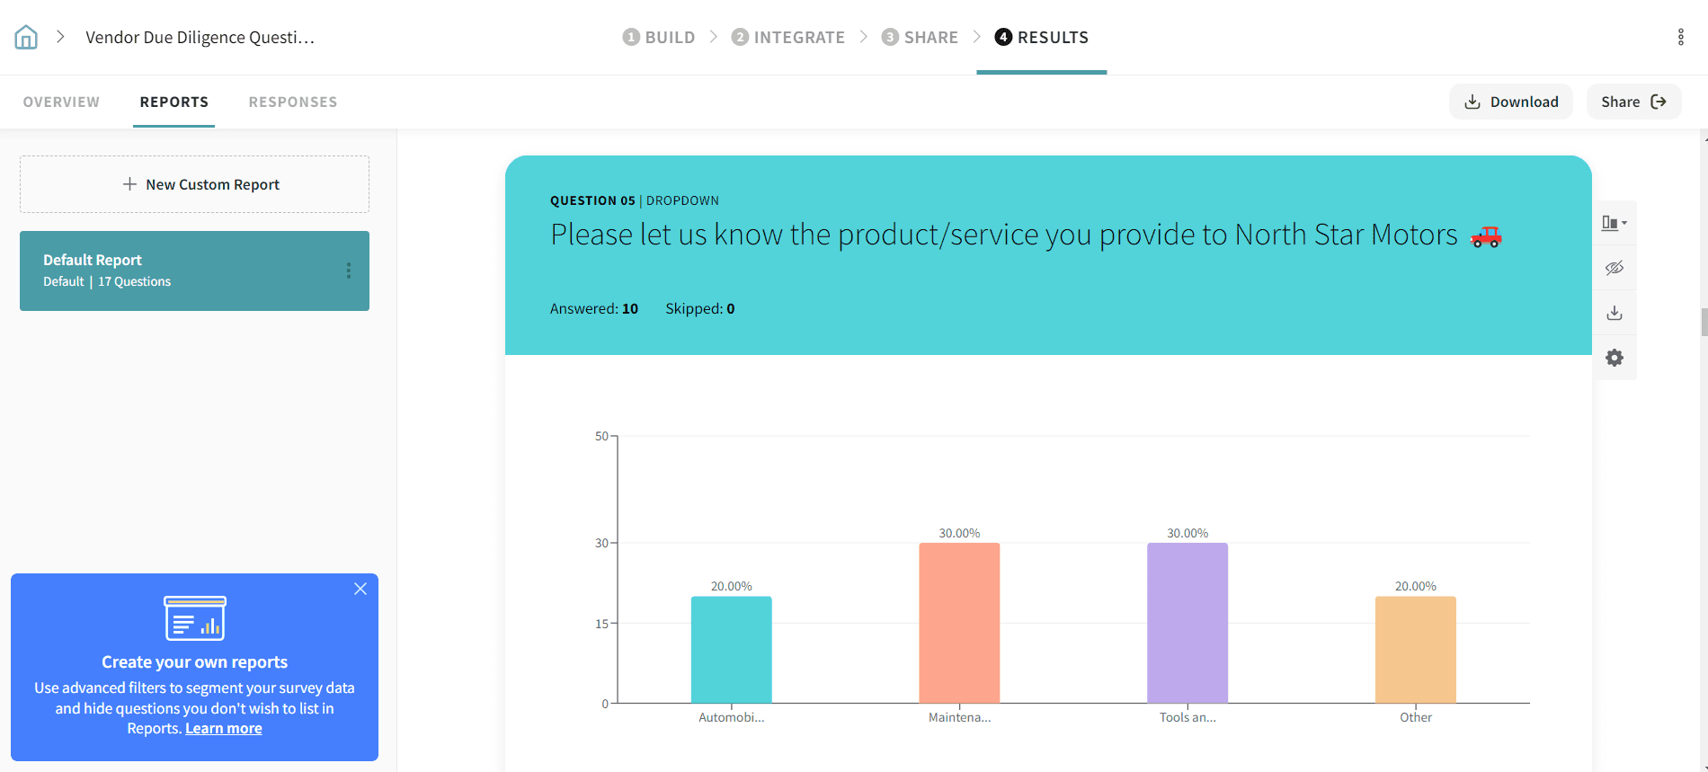Screen dimensions: 1708x772
Task: Click the home icon in breadcrumb
Action: click(26, 37)
